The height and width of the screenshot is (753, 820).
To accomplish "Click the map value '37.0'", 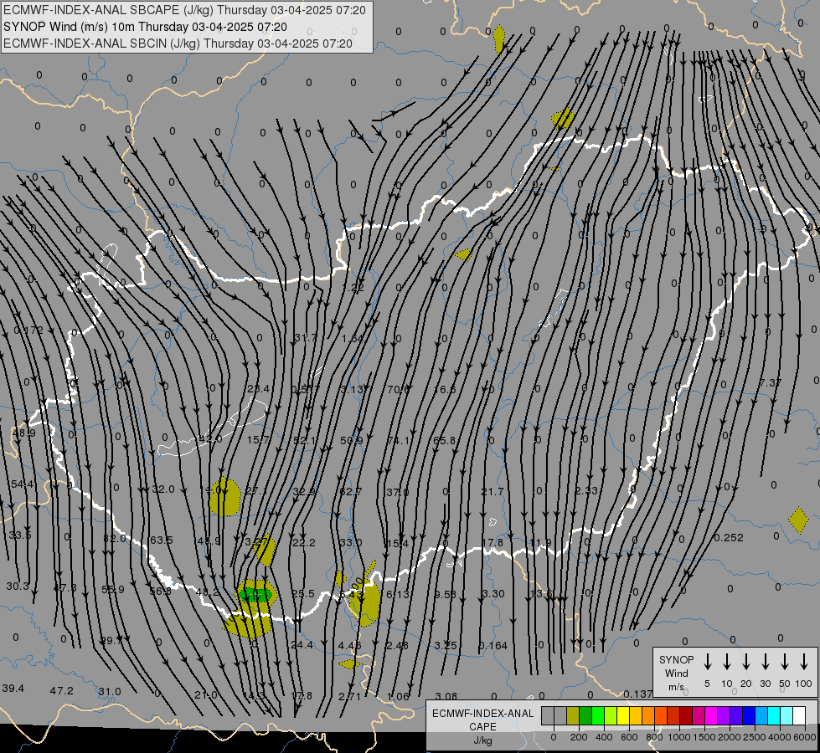I will coord(398,492).
